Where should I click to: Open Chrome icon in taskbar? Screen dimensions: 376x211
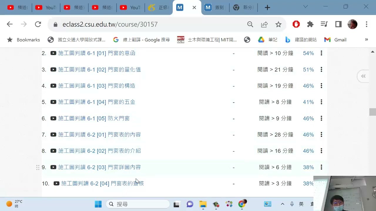click(x=242, y=204)
